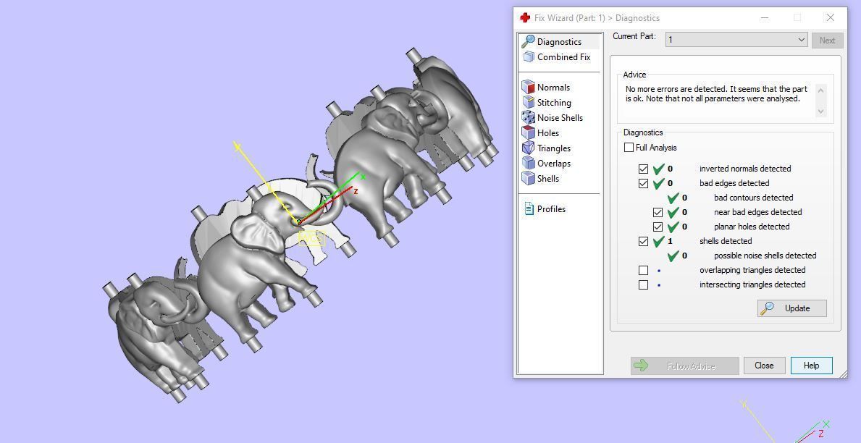This screenshot has width=861, height=443.
Task: Click the advice text 'No more errors are detected'
Action: click(676, 89)
